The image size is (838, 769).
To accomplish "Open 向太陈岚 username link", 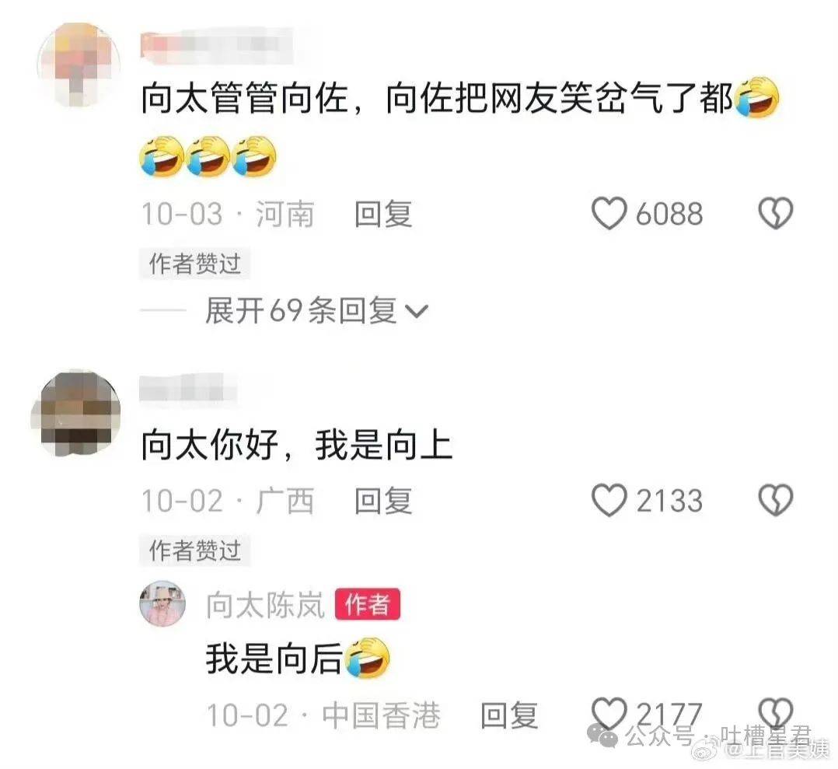I will 266,604.
